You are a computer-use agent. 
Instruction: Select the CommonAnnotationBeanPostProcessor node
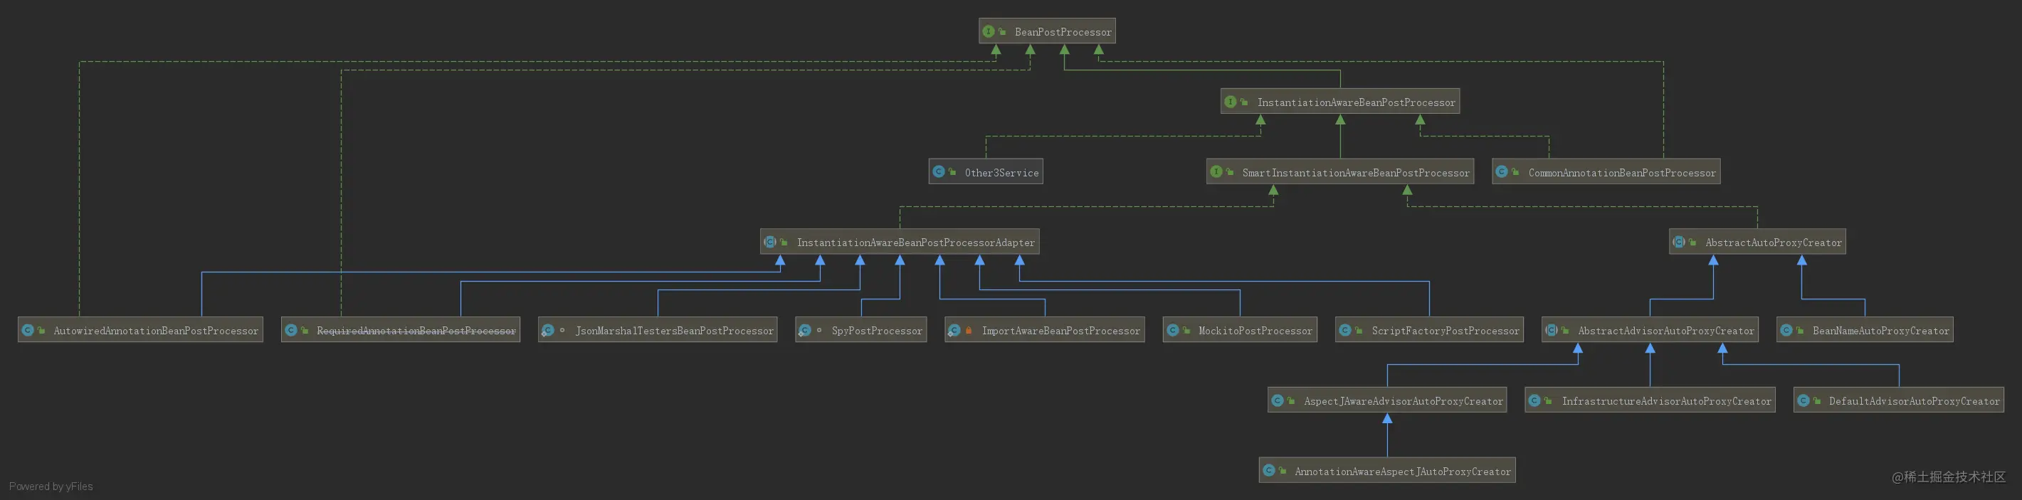point(1606,172)
